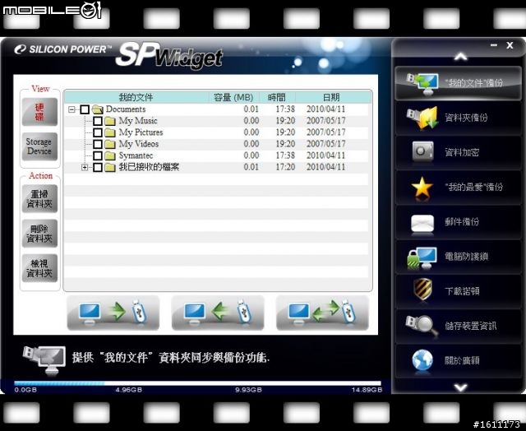Click the Documents date 2010/04/11
This screenshot has width=526, height=431.
pos(325,109)
